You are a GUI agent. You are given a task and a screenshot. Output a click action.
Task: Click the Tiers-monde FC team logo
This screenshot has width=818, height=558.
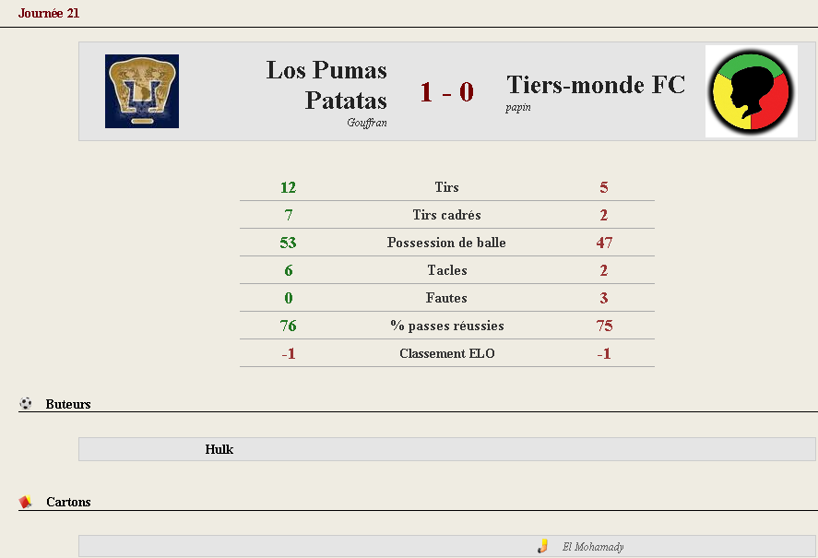(752, 91)
